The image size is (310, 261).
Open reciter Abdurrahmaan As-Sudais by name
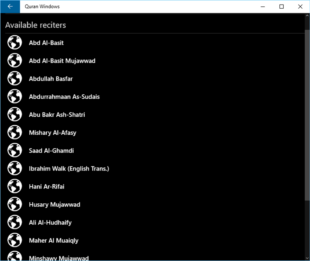point(64,97)
